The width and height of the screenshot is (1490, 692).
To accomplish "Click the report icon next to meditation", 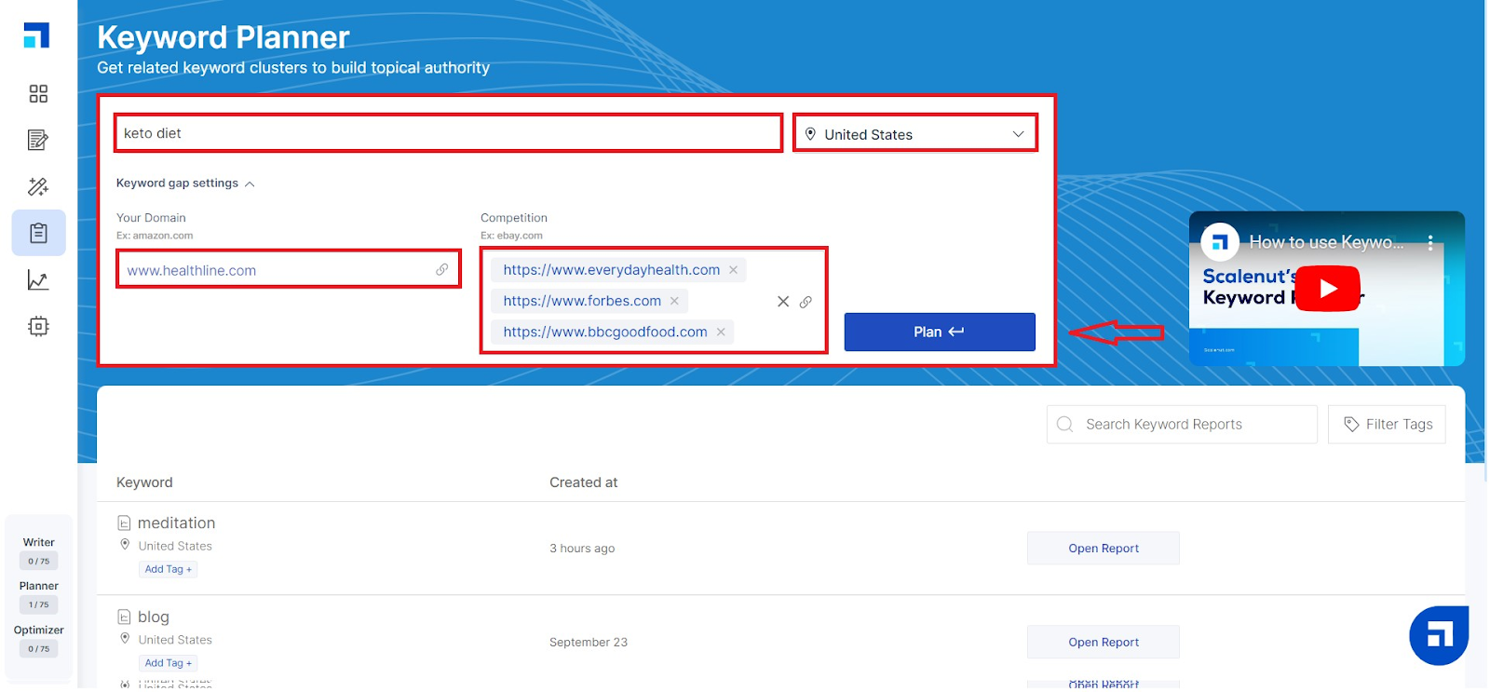I will point(124,523).
